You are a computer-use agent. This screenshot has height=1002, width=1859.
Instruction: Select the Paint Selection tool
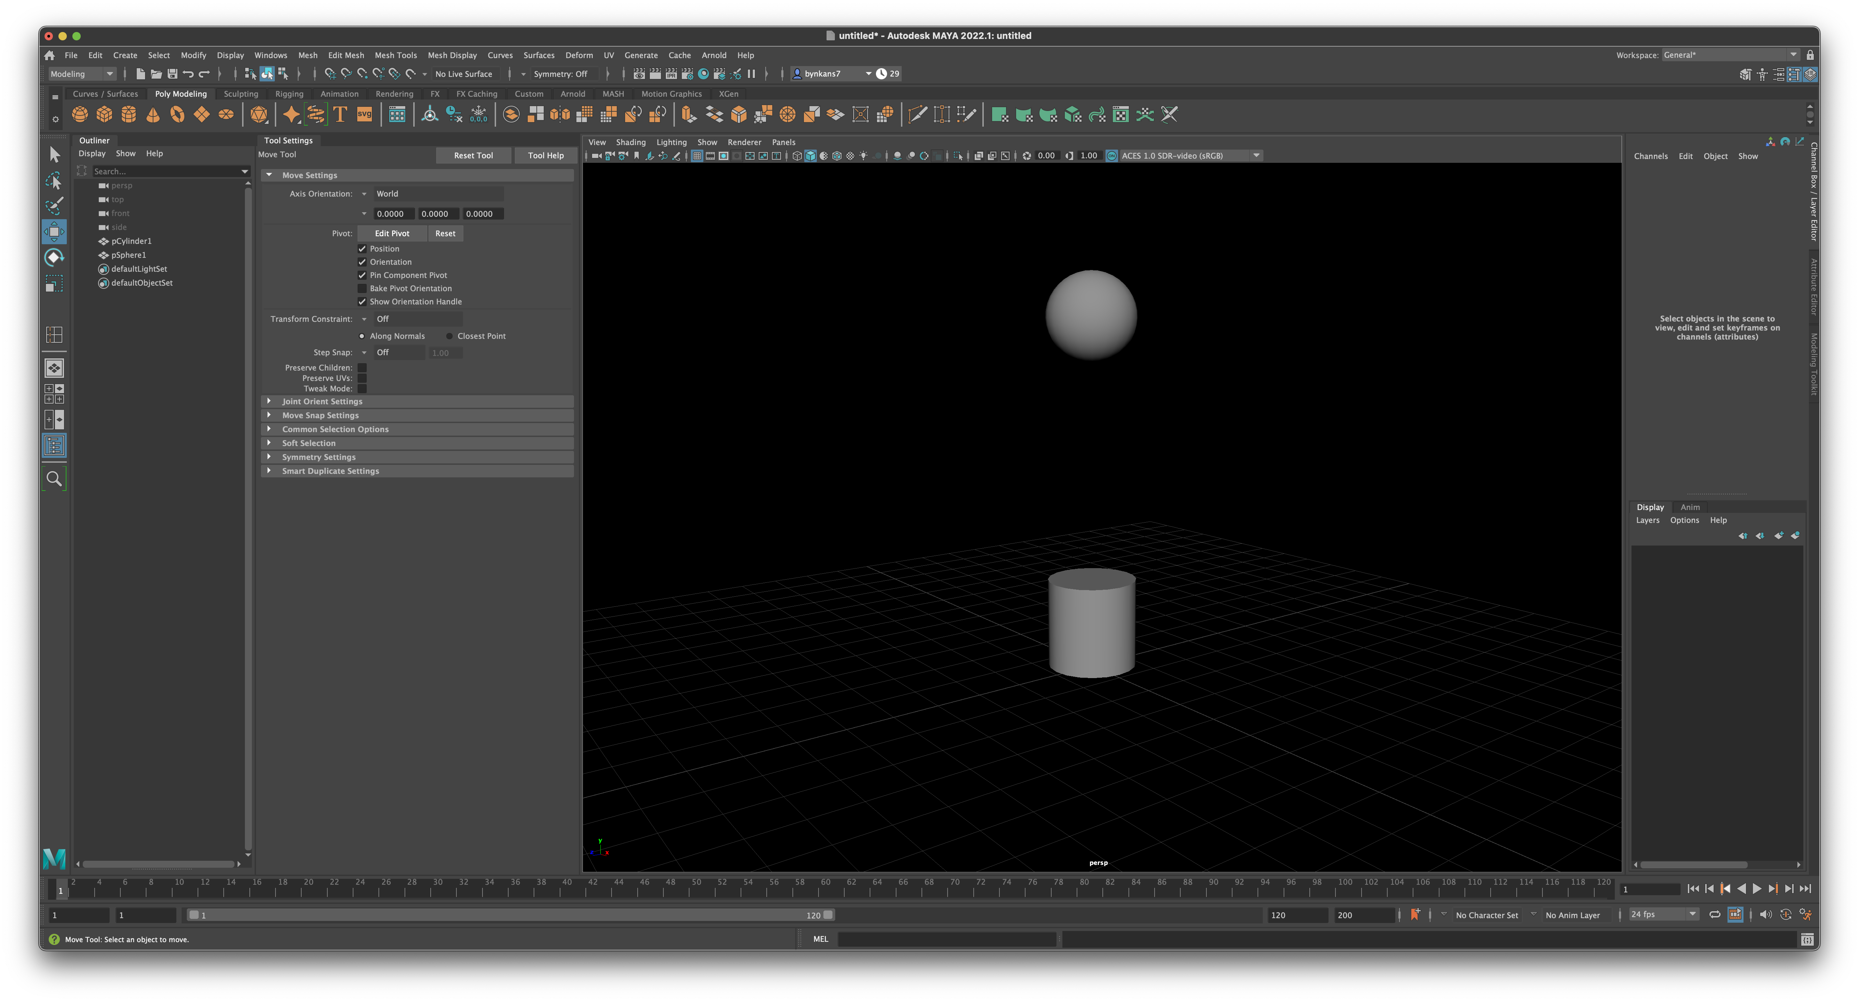coord(54,206)
